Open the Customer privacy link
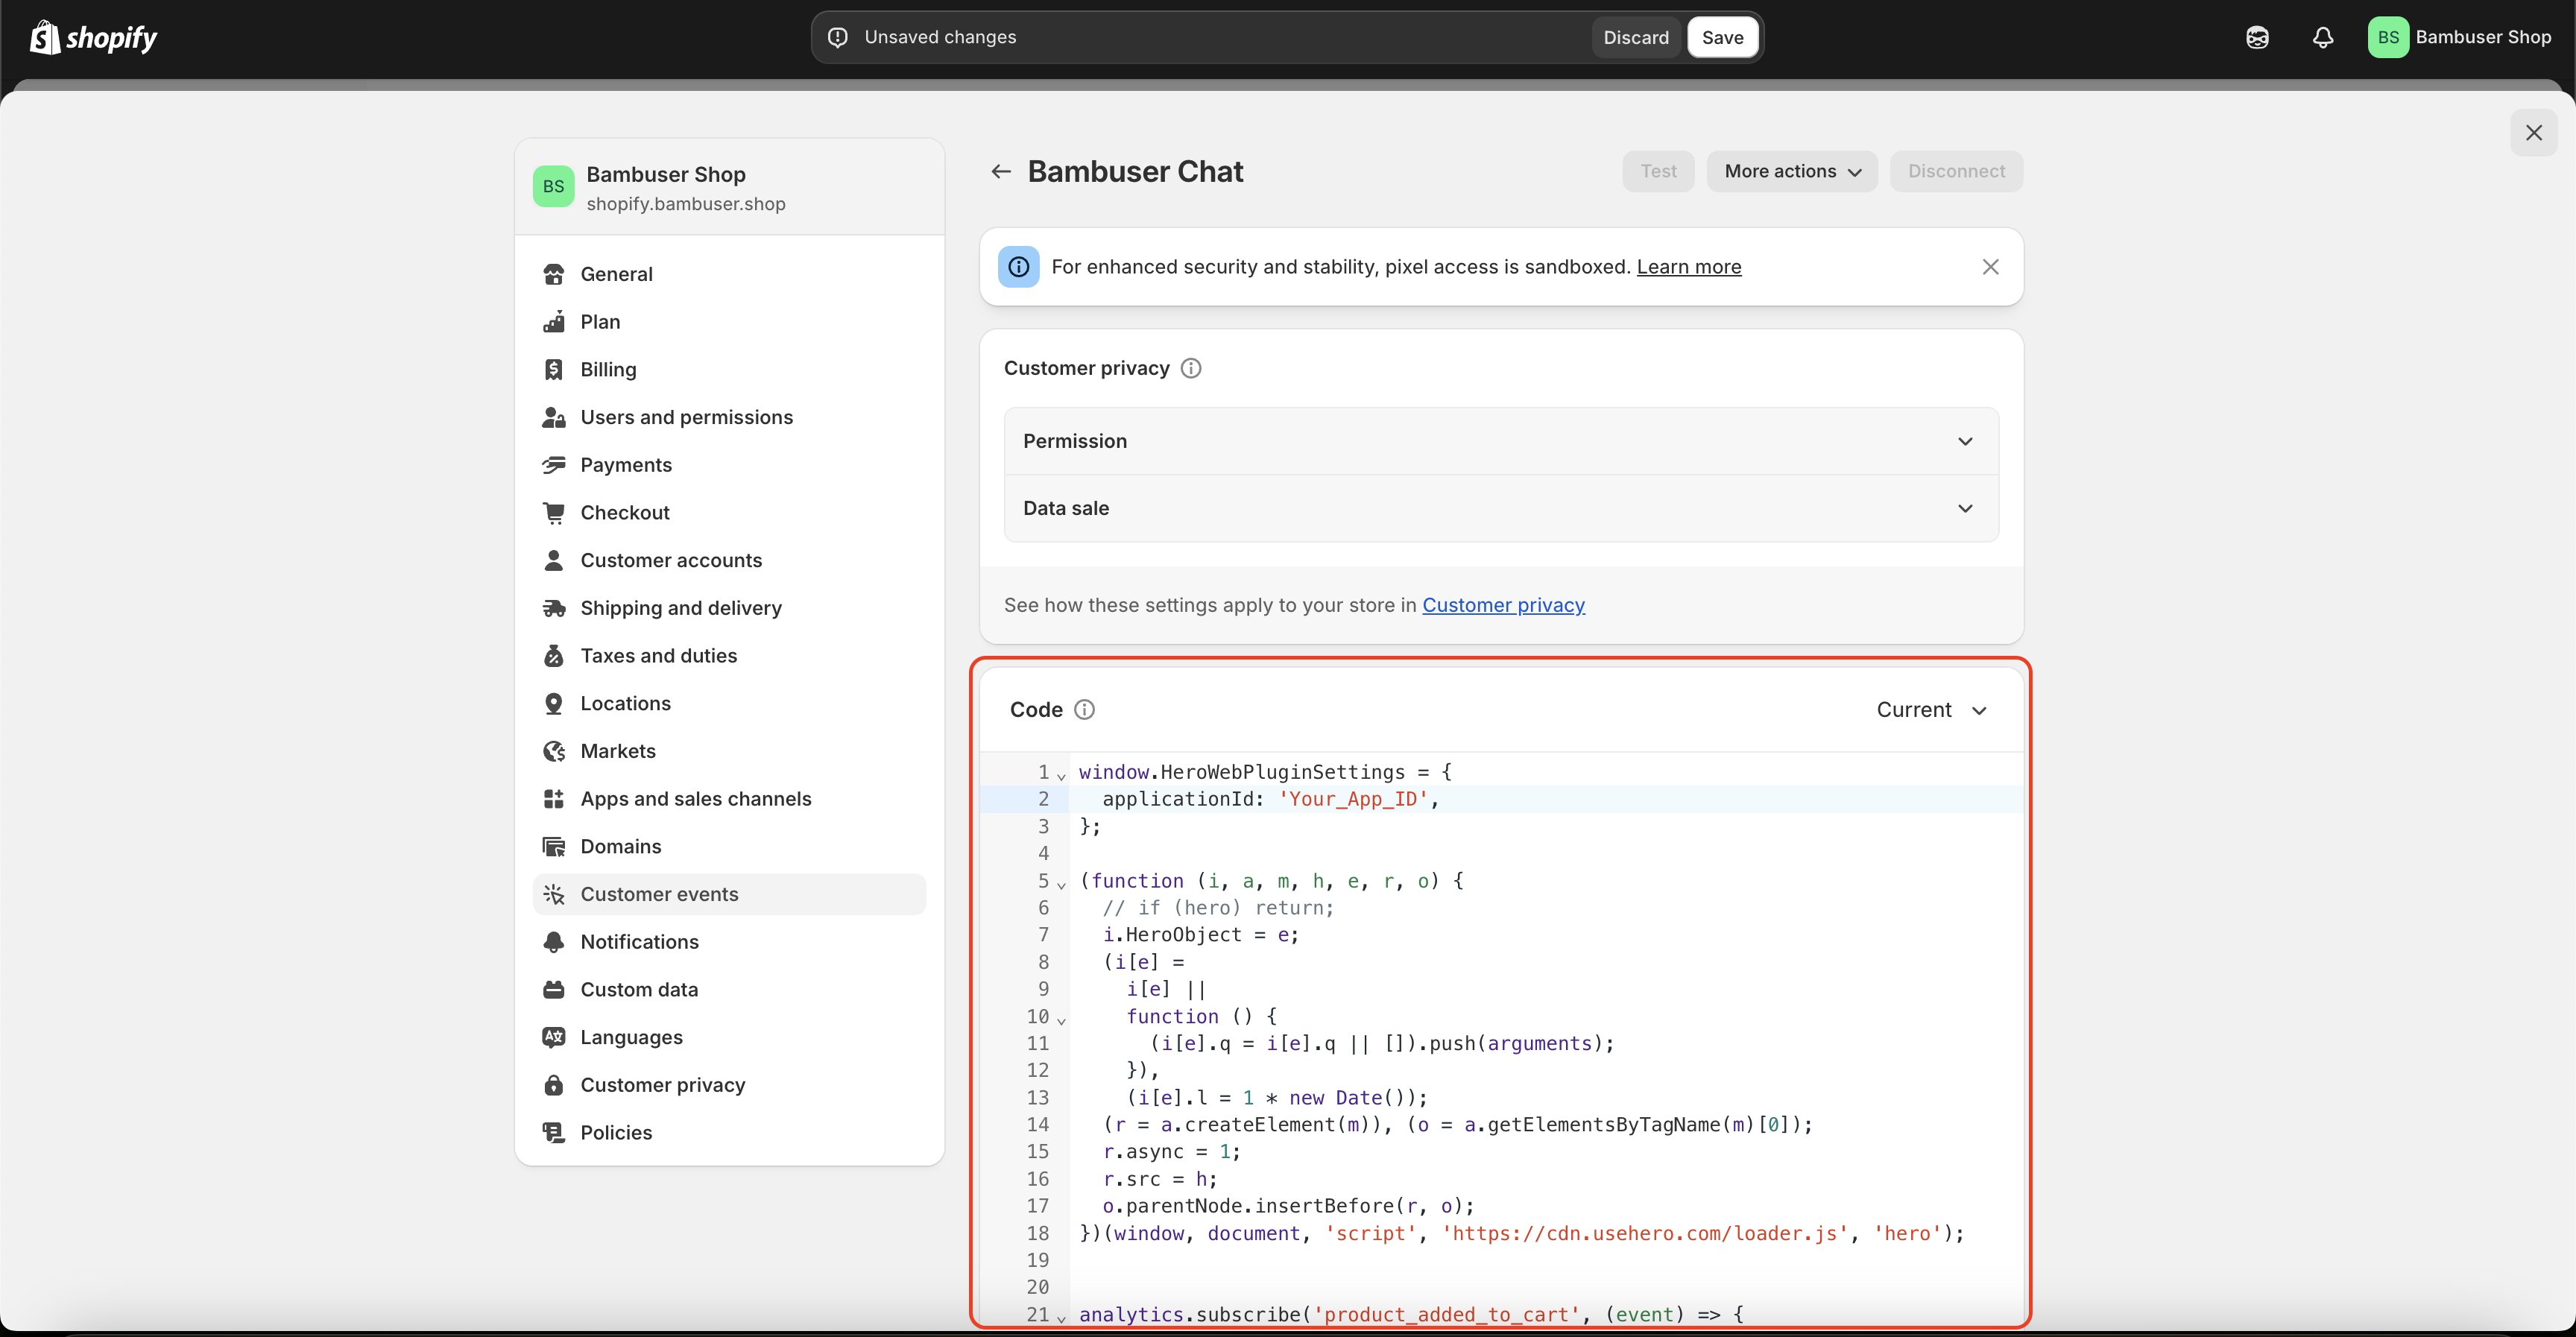Image resolution: width=2576 pixels, height=1337 pixels. click(1503, 605)
